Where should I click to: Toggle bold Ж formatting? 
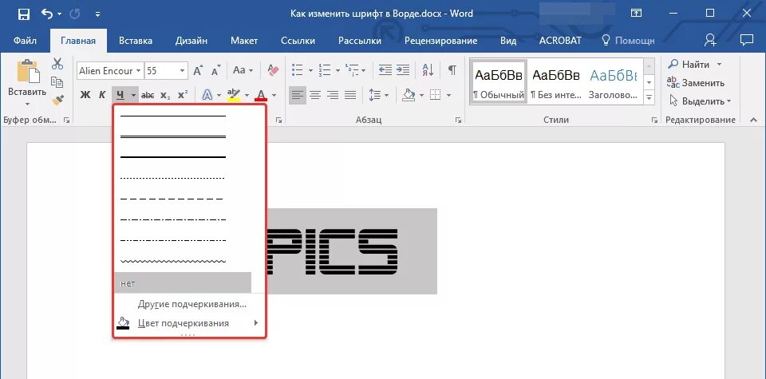click(85, 95)
